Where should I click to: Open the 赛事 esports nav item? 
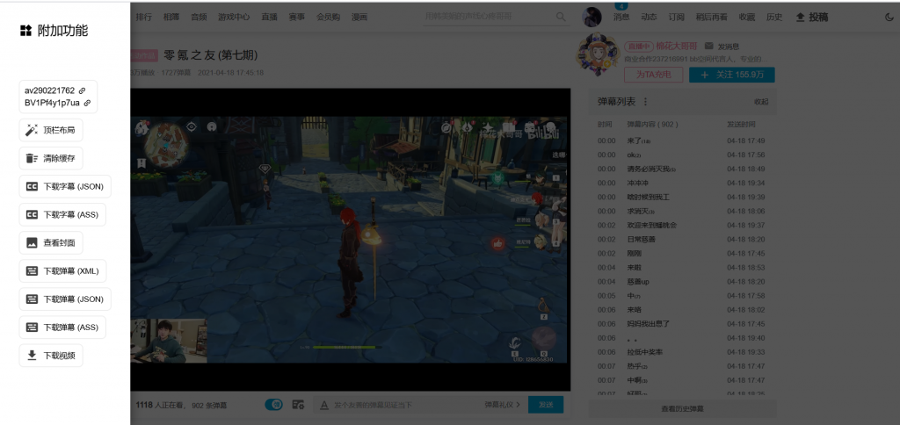click(297, 18)
